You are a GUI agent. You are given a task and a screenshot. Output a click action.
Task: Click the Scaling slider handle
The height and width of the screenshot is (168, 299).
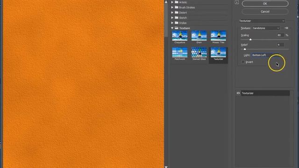click(x=250, y=39)
